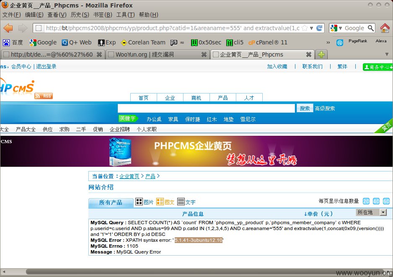Switch to the WooYun.org 提交漏洞 tab

(x=158, y=54)
